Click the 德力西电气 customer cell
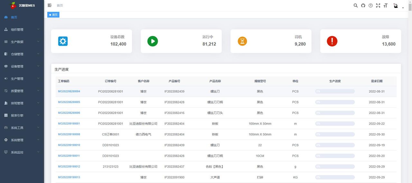This screenshot has width=412, height=183. coord(143,134)
